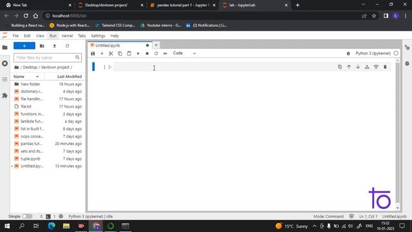Screen dimensions: 412x232
Task: Click the Python 3 (ipykernel) | Idle status text
Action: tap(90, 217)
